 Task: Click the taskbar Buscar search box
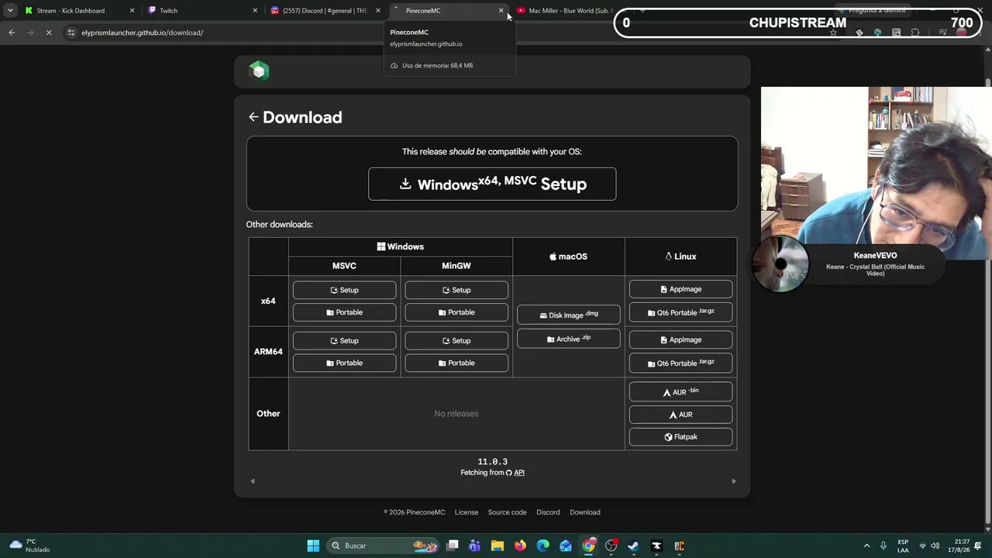(383, 546)
